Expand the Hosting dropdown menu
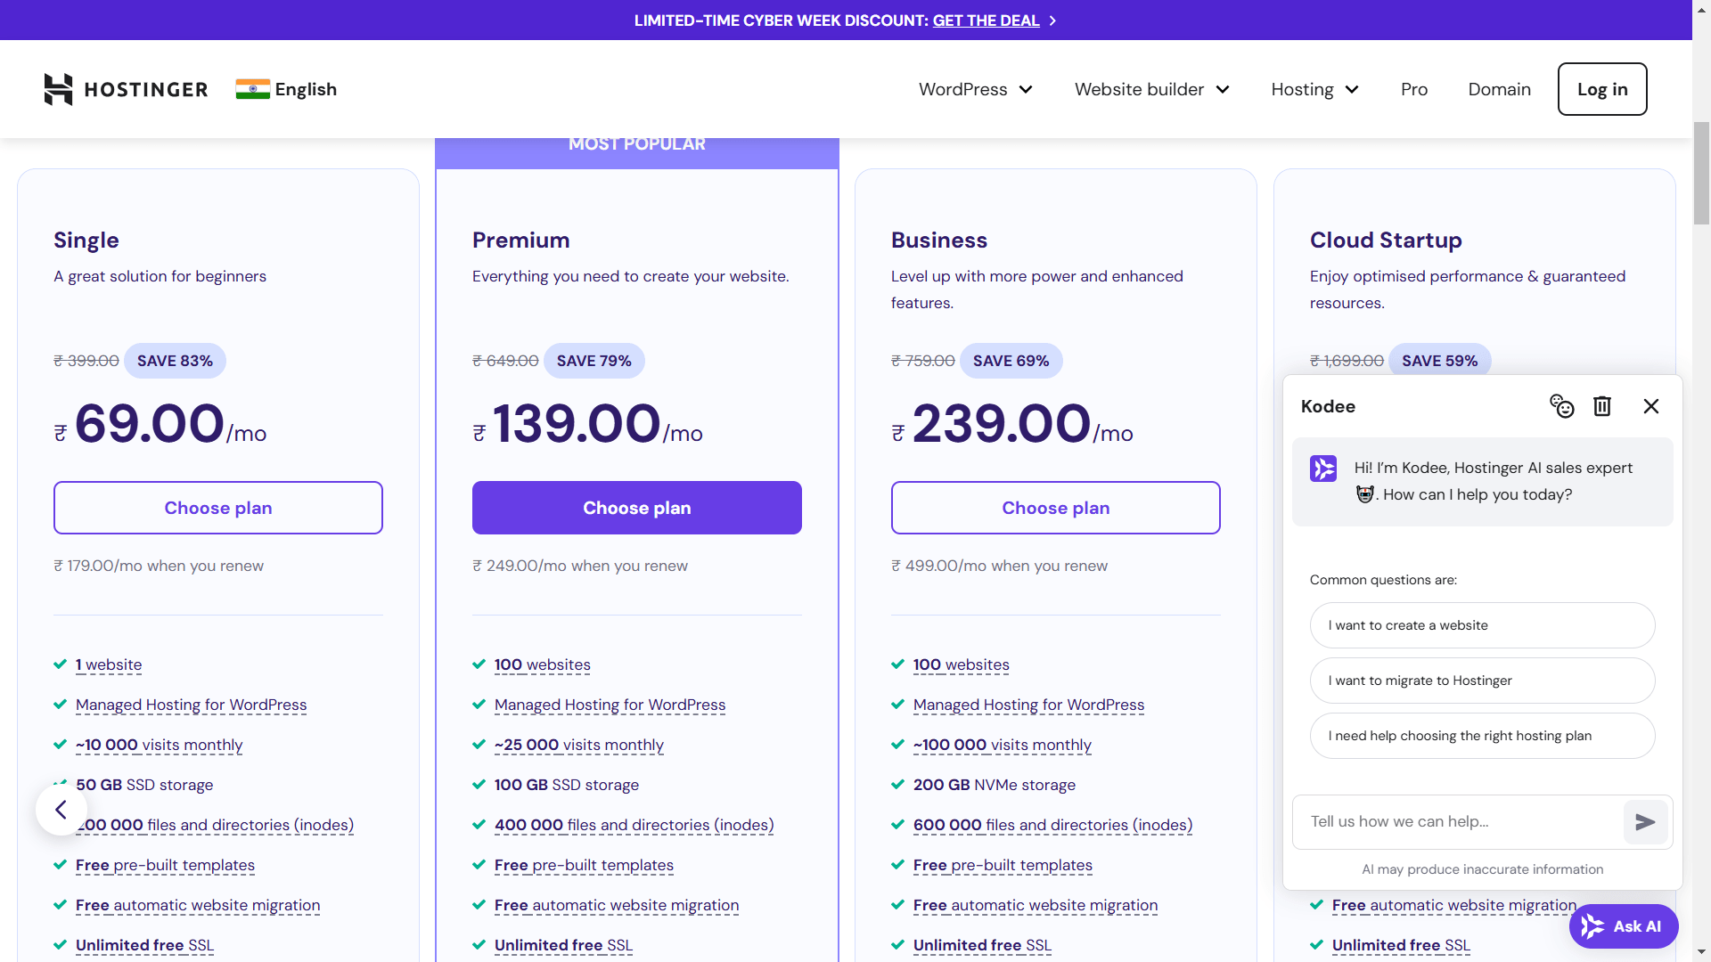 (1314, 89)
